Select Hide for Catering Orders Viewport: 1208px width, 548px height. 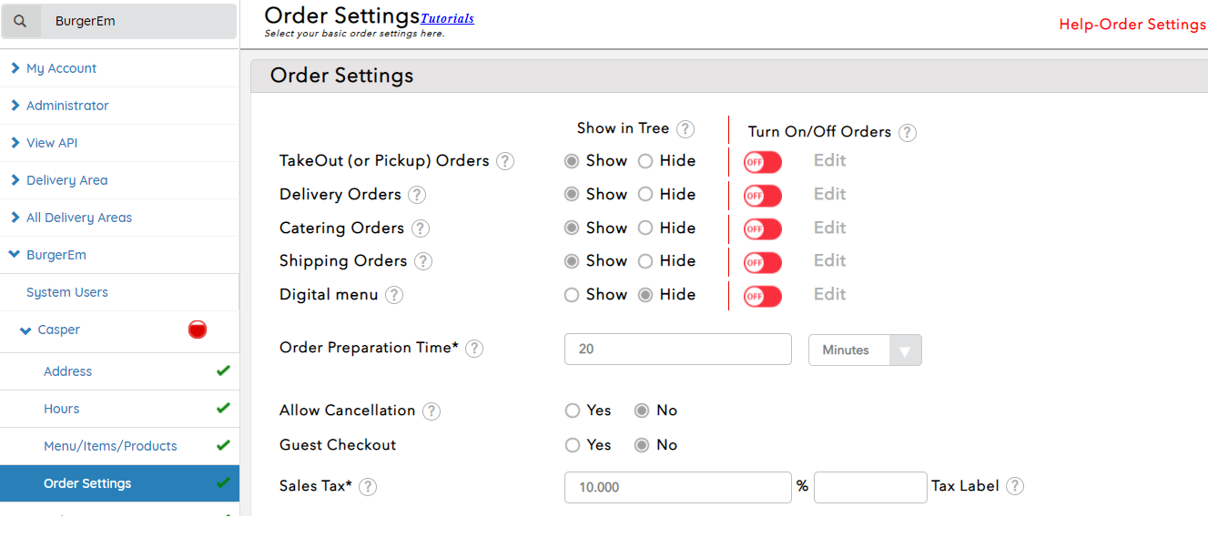click(x=645, y=228)
